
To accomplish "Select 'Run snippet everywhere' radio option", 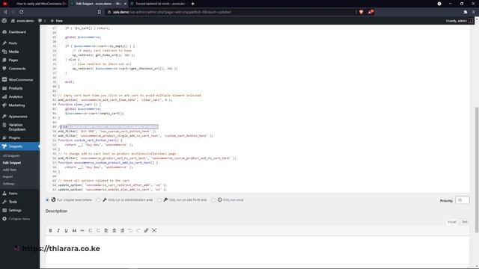I will click(47, 200).
